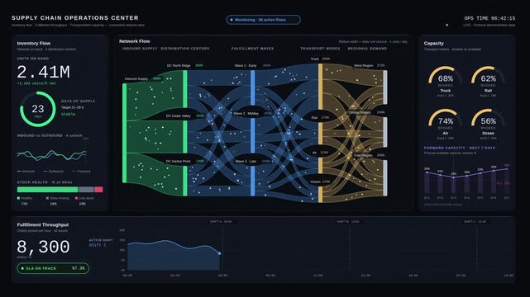The width and height of the screenshot is (530, 297).
Task: Click the 8,300 orders per hour value
Action: tap(43, 247)
